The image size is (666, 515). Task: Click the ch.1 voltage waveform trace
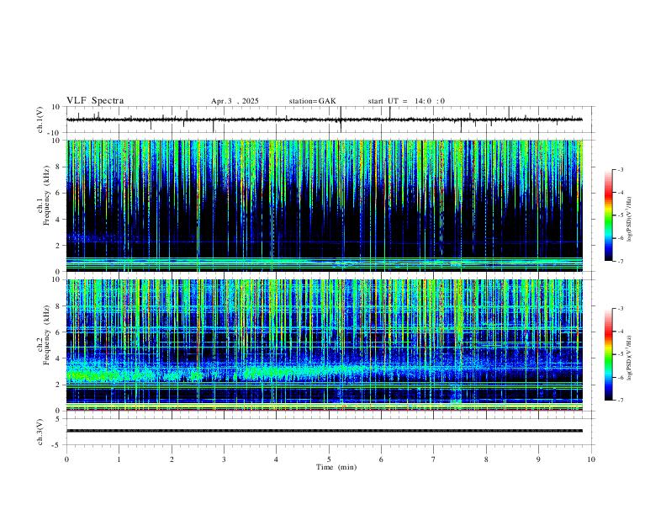tap(325, 119)
